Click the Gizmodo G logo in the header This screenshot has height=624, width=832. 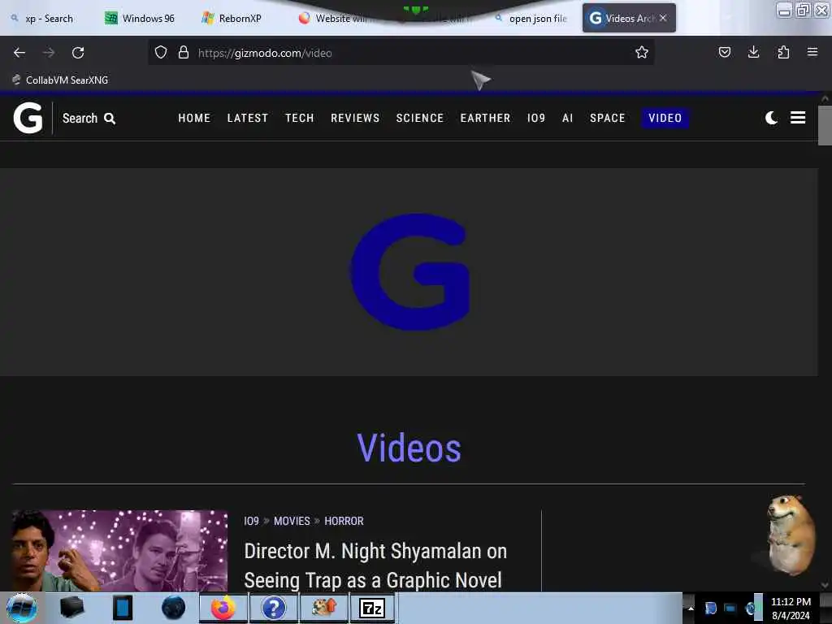(28, 118)
